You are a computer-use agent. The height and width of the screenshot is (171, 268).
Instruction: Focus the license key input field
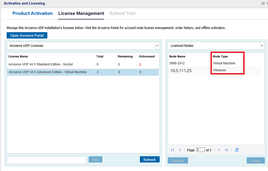(46, 160)
